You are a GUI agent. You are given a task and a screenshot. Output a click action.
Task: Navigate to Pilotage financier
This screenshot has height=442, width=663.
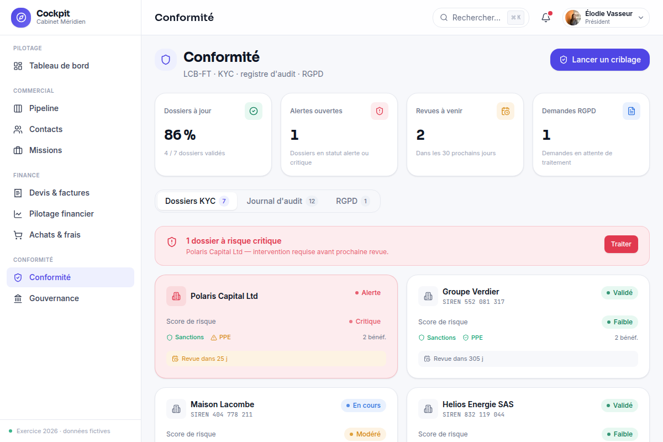(70, 214)
